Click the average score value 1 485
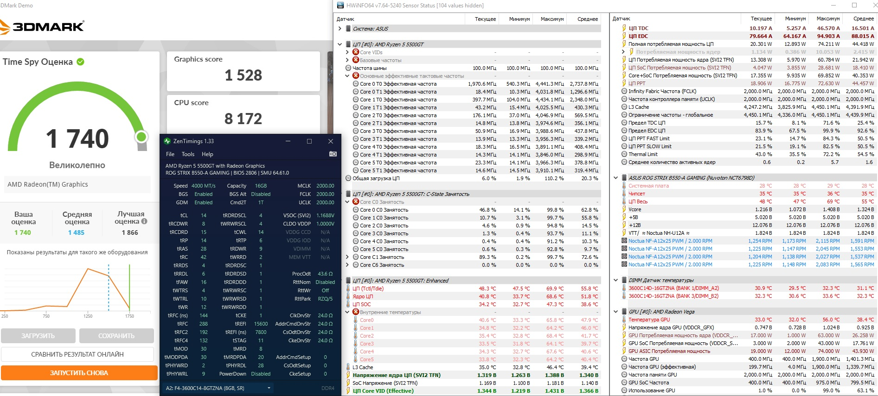The width and height of the screenshot is (878, 396). [x=77, y=233]
